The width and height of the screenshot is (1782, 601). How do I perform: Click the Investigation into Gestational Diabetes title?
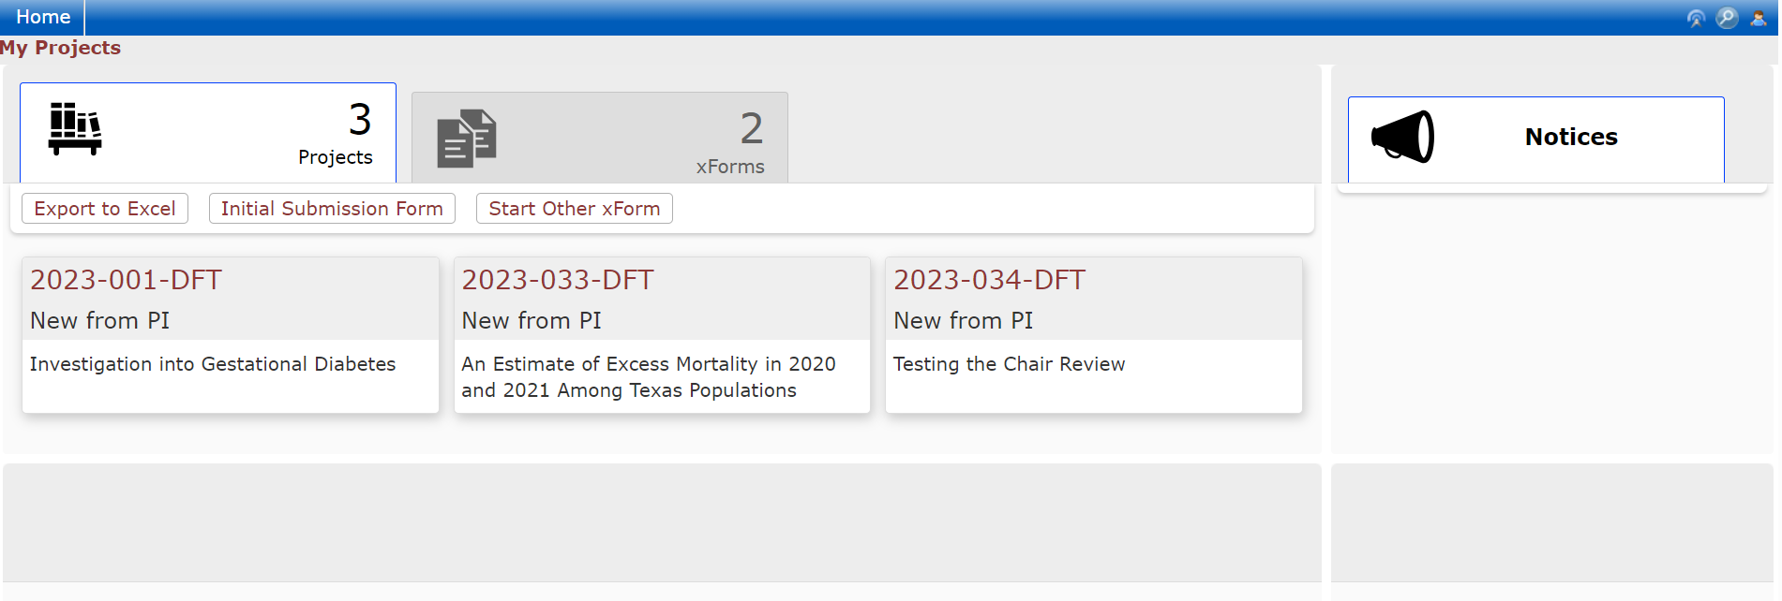click(212, 364)
